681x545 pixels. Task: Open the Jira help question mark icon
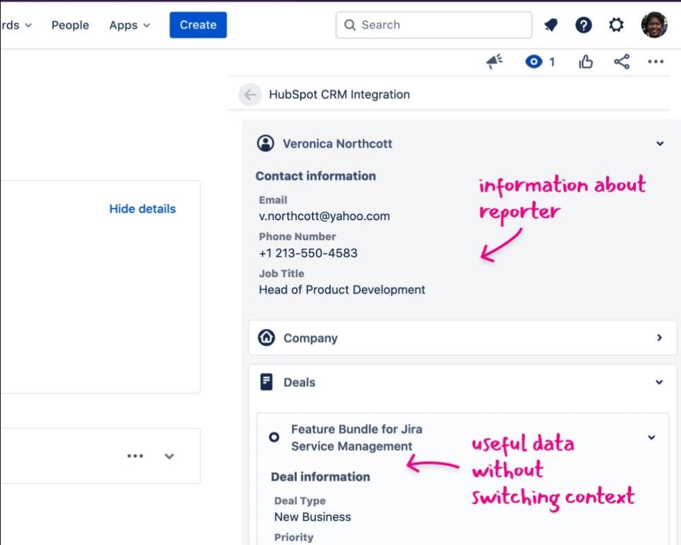click(x=584, y=25)
